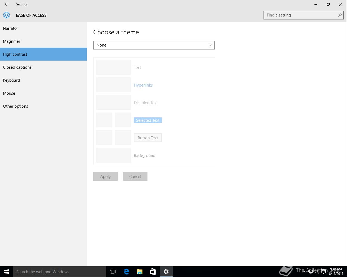Click the Settings gear taskbar icon
This screenshot has height=277, width=347.
166,272
